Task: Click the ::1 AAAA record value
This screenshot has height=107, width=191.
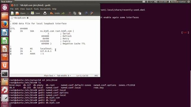Action: coord(42,53)
